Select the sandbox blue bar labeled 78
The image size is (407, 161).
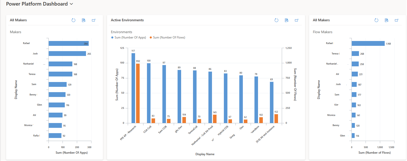pyautogui.click(x=256, y=100)
